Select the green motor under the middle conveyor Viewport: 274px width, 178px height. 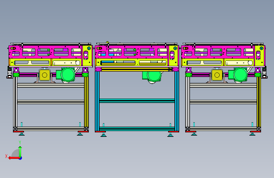(152, 76)
